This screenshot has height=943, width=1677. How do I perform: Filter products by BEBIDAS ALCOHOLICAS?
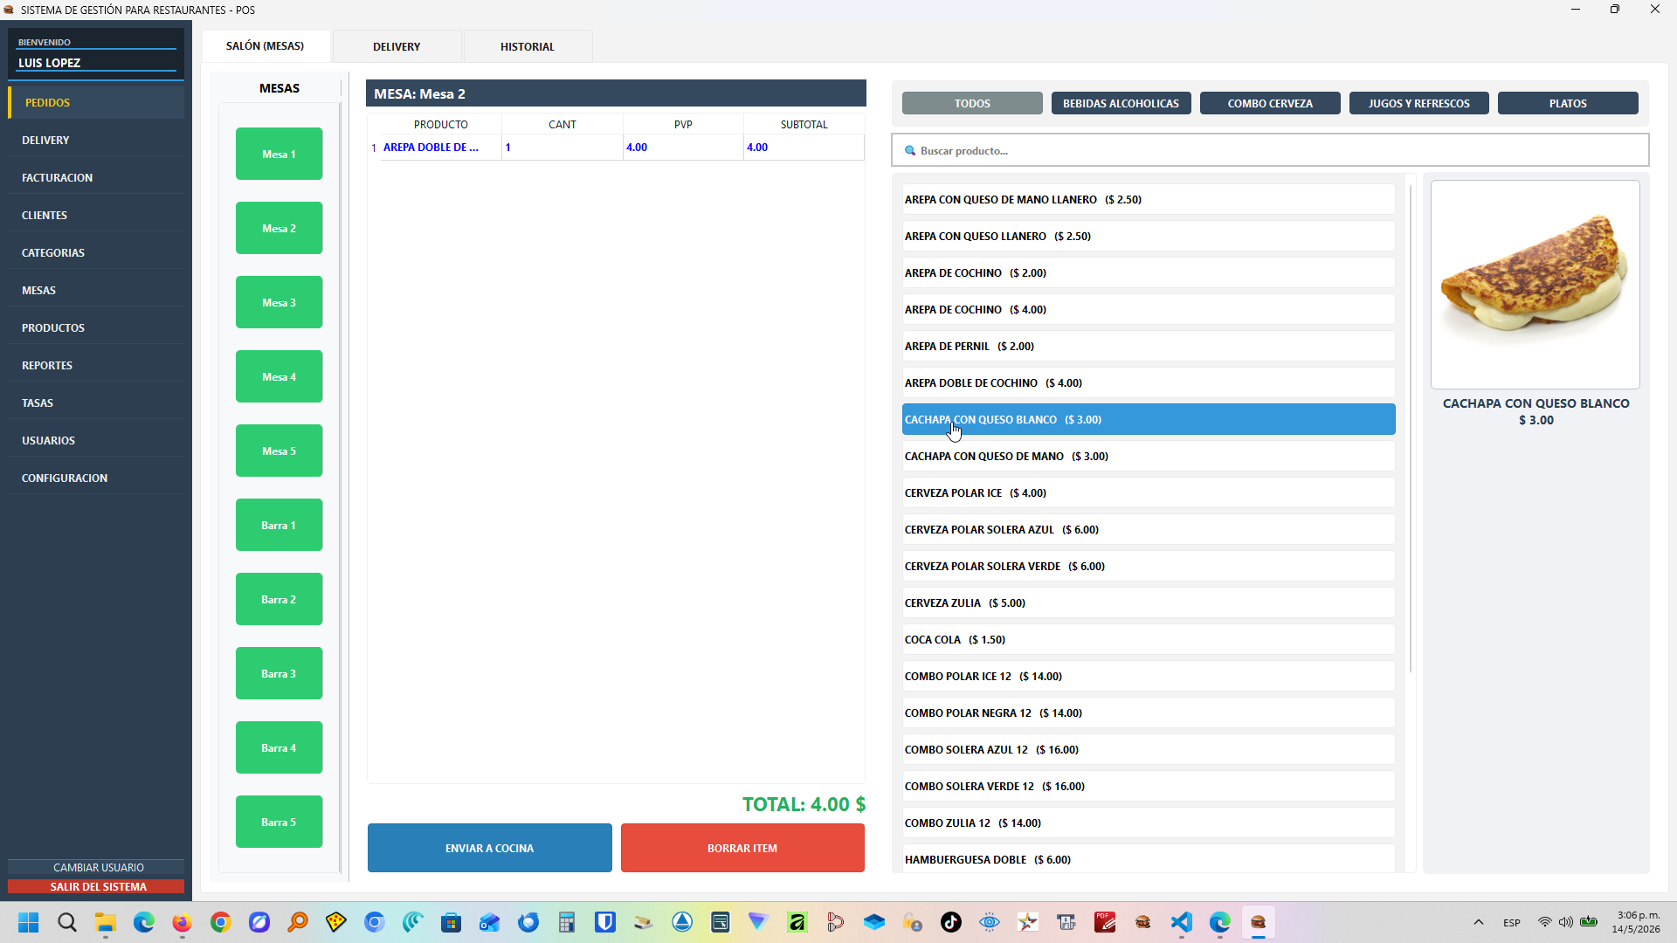tap(1121, 103)
